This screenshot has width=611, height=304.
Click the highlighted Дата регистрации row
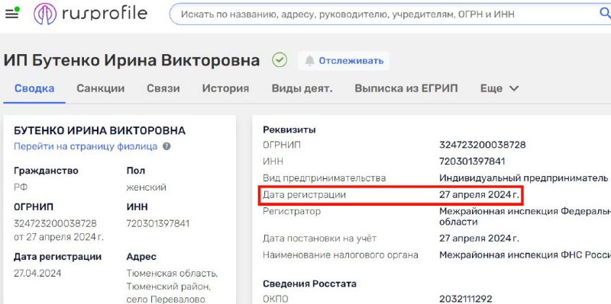click(x=391, y=195)
